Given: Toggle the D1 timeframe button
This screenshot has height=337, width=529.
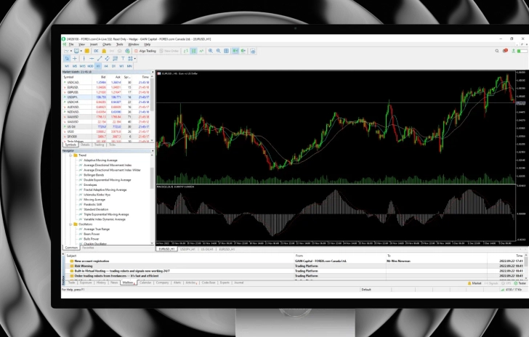Looking at the screenshot, I should (x=113, y=66).
